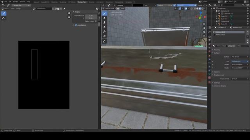Expand the Viewport Display panel
Image resolution: width=250 pixels, height=140 pixels.
[x=220, y=86]
